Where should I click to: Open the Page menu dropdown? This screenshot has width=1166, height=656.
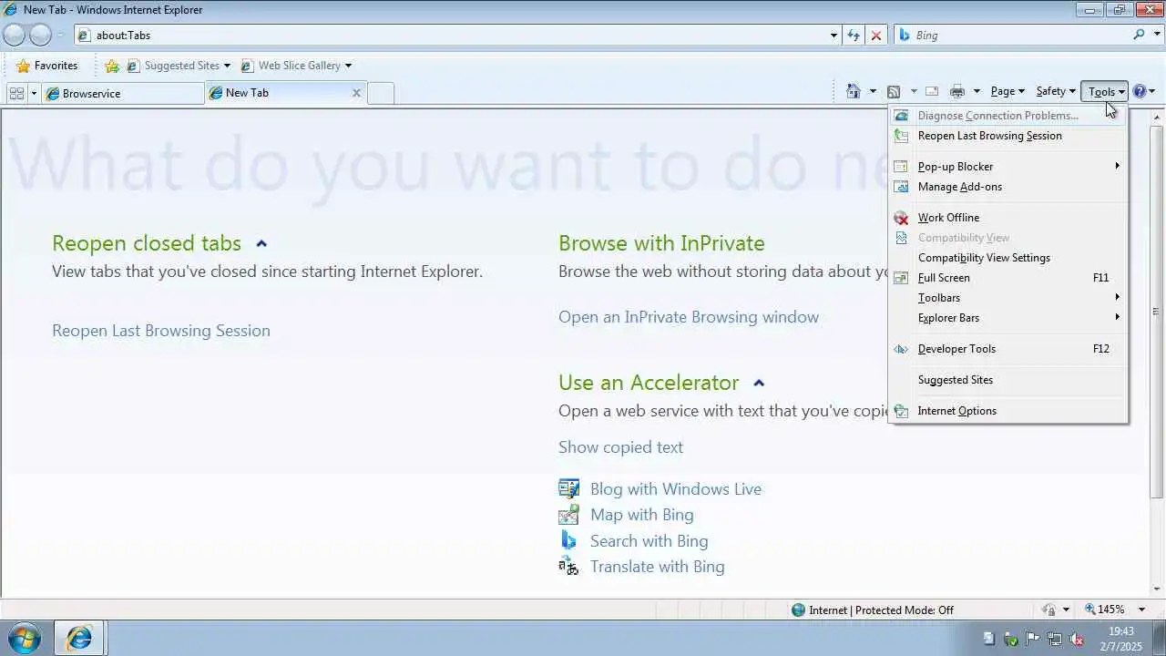click(x=1007, y=91)
